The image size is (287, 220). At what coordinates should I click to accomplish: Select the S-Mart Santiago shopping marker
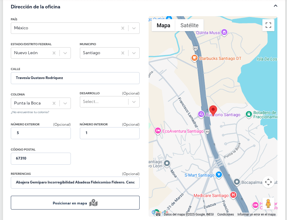[x=219, y=175]
